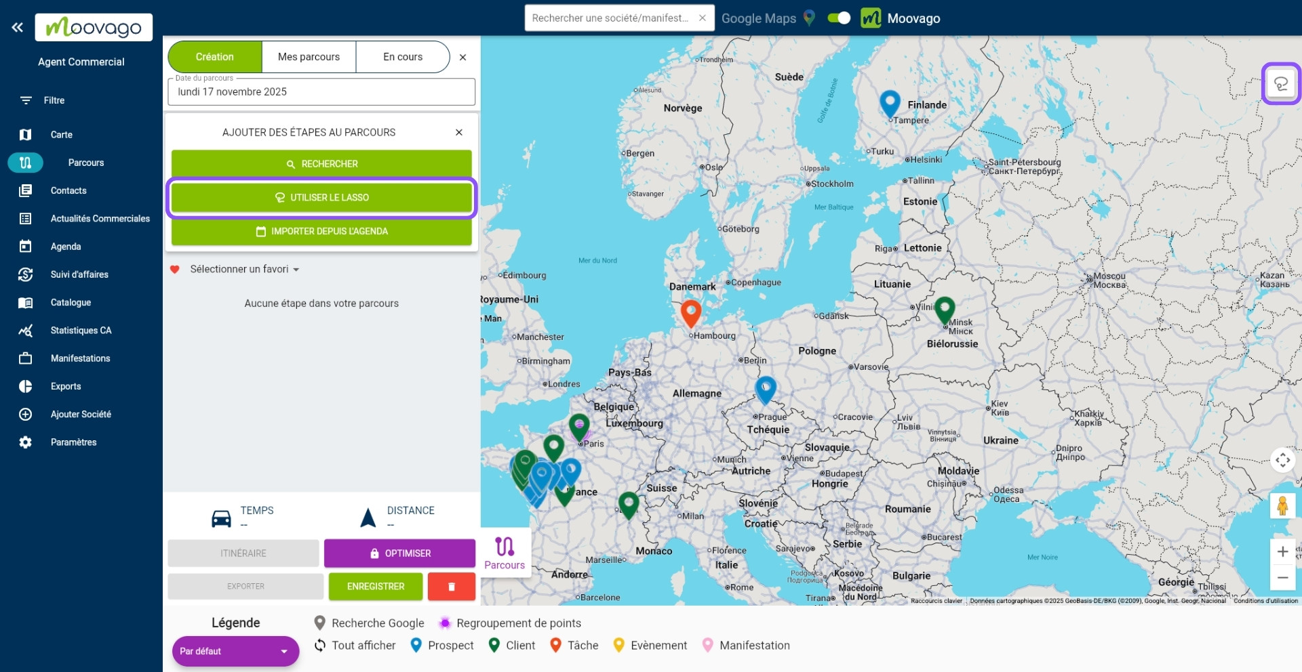Viewport: 1302px width, 672px height.
Task: Open the 'Par défaut' legend dropdown
Action: click(x=235, y=651)
